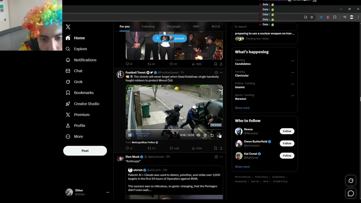
Task: Click the Search input field
Action: 265,27
